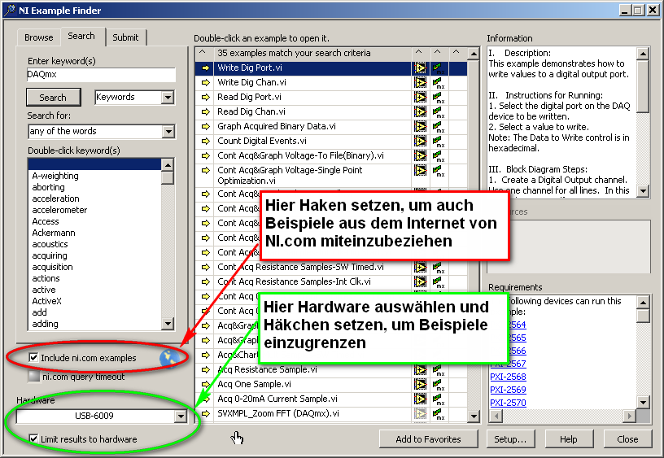Select the Write Dig Port.vi example
The width and height of the screenshot is (664, 458).
(x=312, y=68)
